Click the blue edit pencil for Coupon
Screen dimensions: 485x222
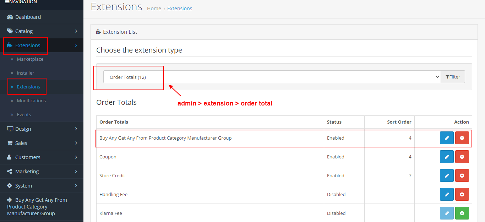447,157
